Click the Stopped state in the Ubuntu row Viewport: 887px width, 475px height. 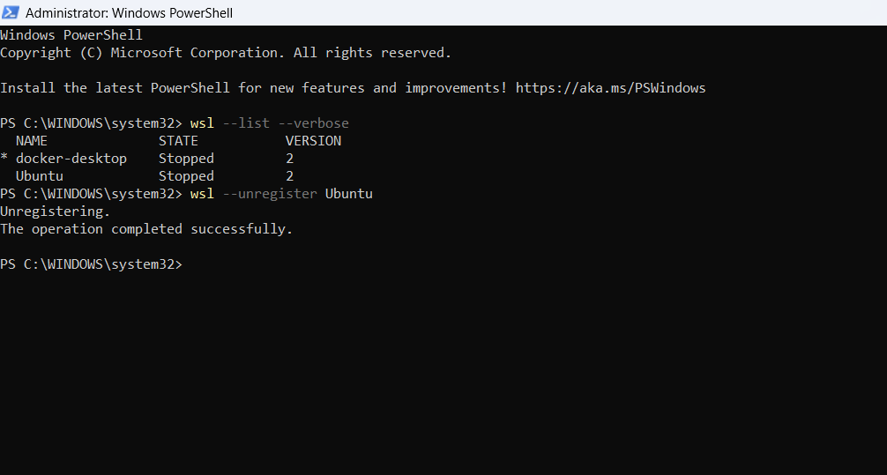[186, 176]
